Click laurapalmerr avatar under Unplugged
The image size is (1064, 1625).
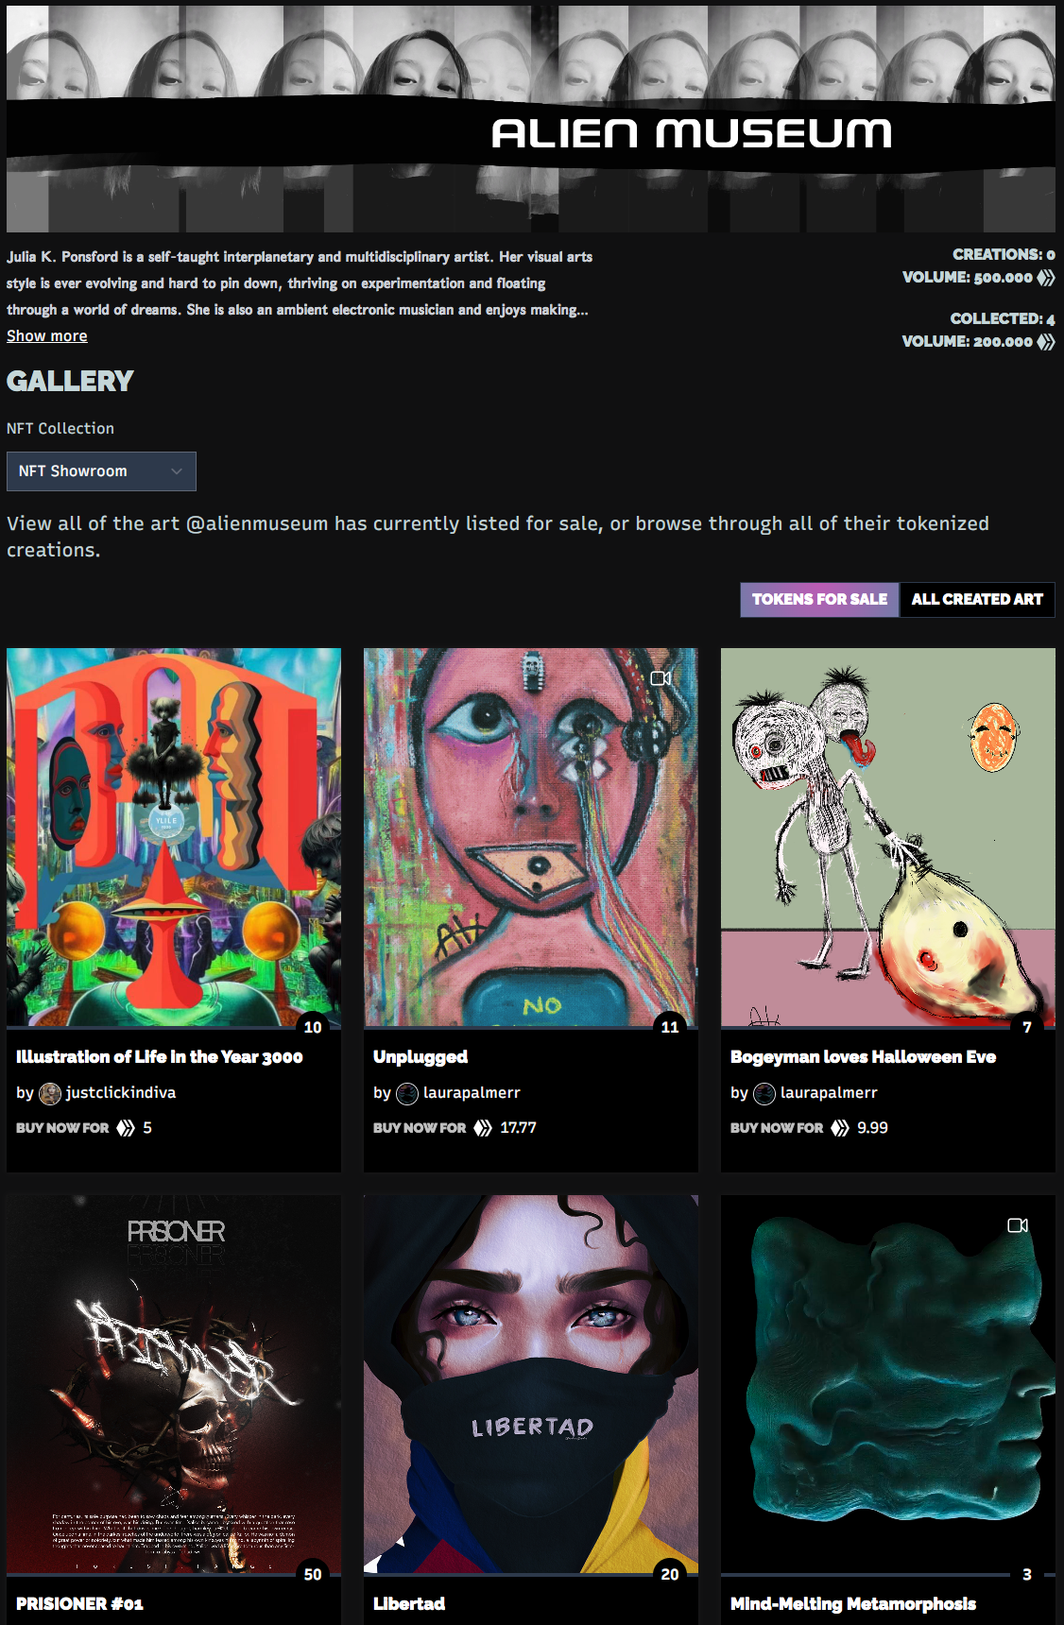pyautogui.click(x=407, y=1094)
